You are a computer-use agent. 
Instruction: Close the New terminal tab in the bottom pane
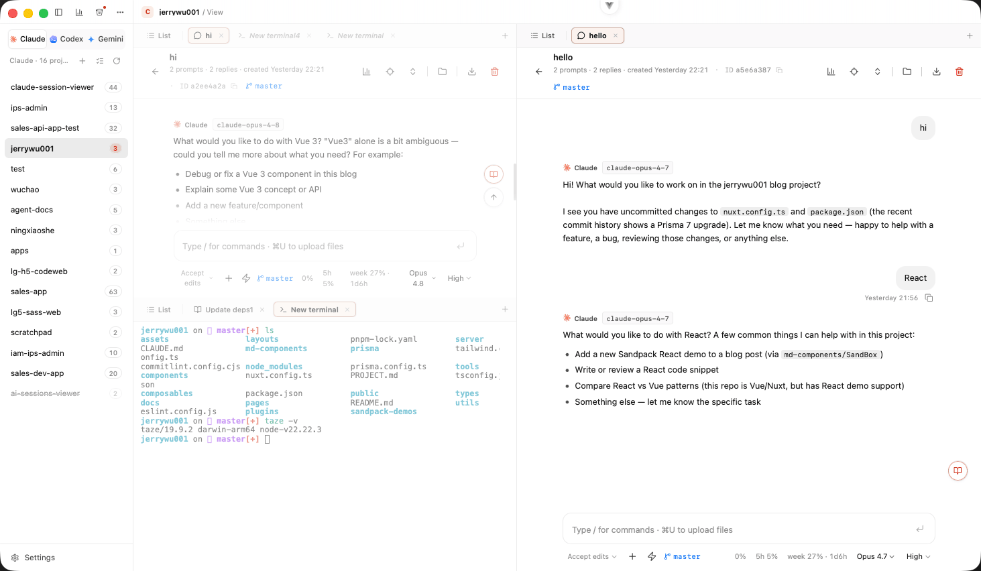[347, 310]
